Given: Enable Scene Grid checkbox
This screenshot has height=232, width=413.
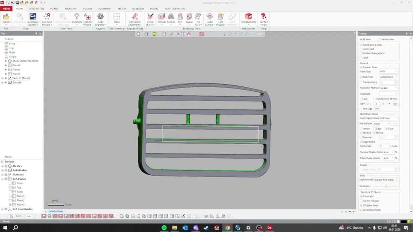Looking at the screenshot, I should click(x=361, y=49).
